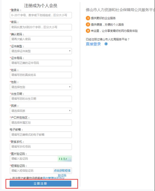Click the 户口所在地区 selection field
The image size is (155, 191).
click(x=41, y=123)
